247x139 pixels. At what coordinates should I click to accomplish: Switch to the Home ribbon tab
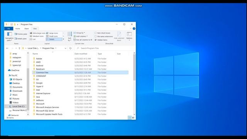click(17, 29)
